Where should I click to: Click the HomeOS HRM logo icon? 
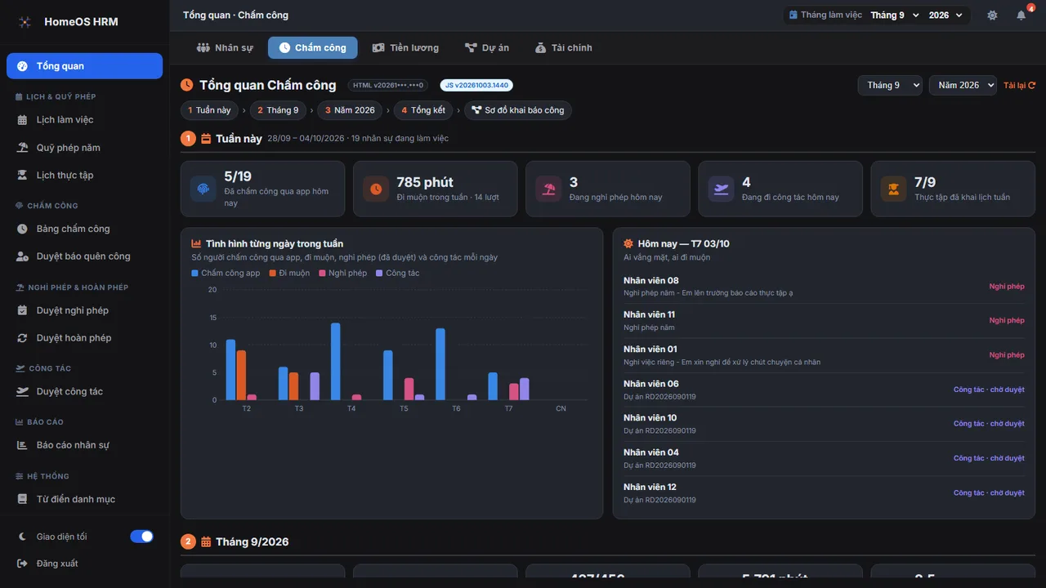click(x=25, y=22)
